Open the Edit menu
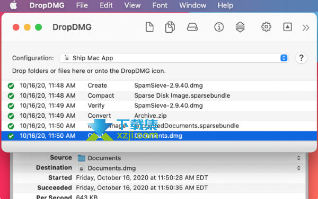This screenshot has width=318, height=199. click(x=106, y=5)
